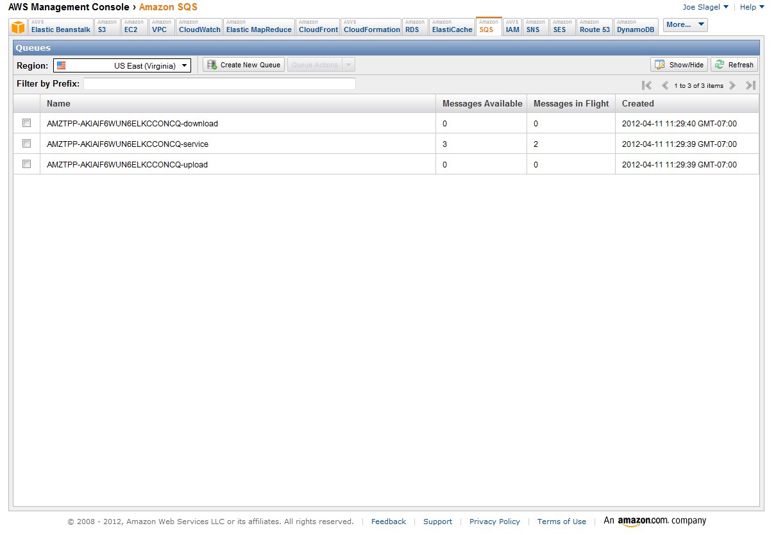Select the SQS tab
This screenshot has height=535, width=776.
click(489, 27)
